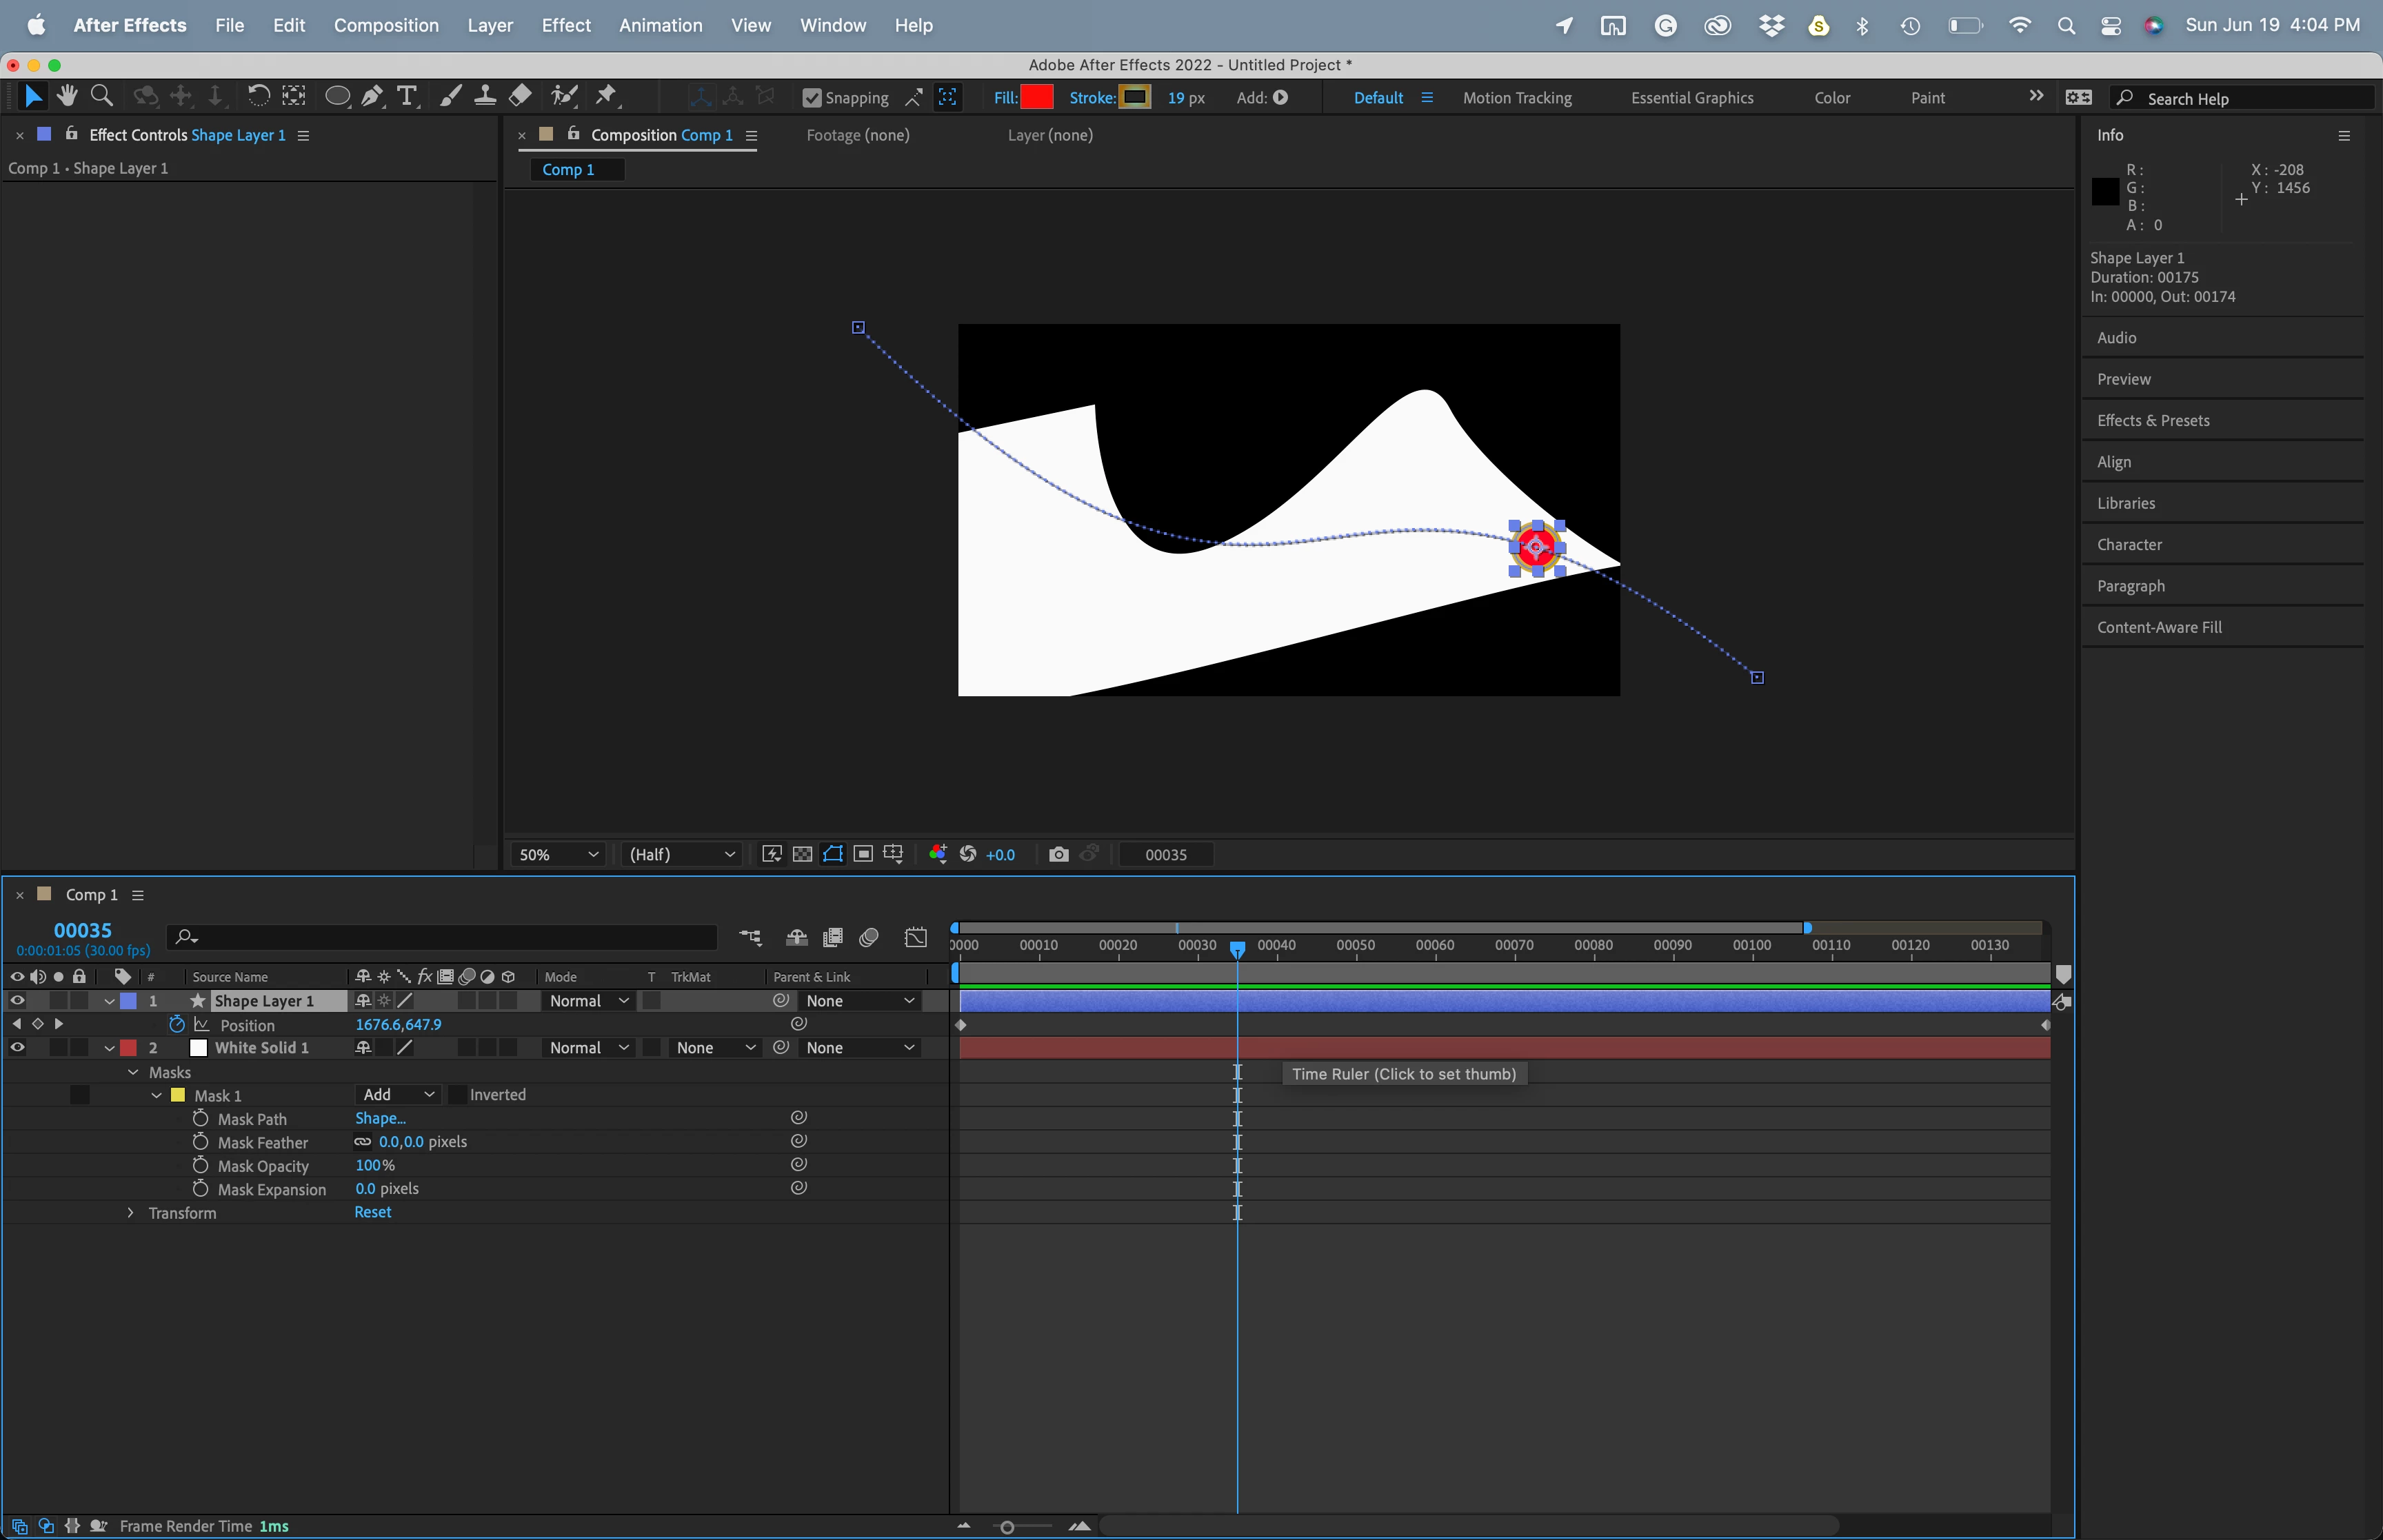Select the Pen tool in toolbar
This screenshot has height=1540, width=2383.
372,96
